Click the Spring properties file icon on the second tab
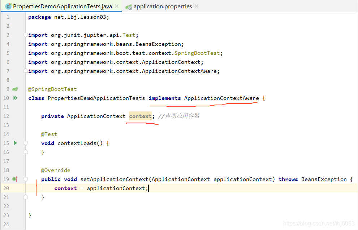Image resolution: width=358 pixels, height=230 pixels. (x=129, y=7)
